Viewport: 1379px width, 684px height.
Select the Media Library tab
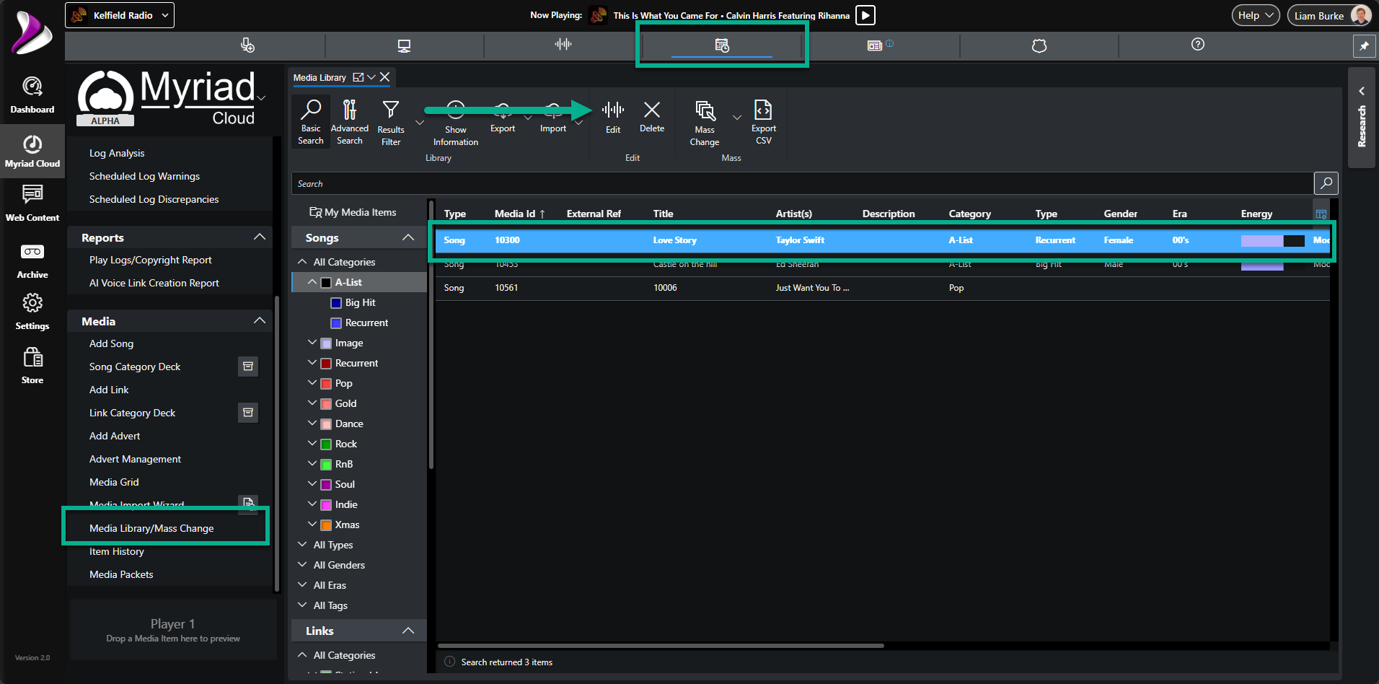320,77
